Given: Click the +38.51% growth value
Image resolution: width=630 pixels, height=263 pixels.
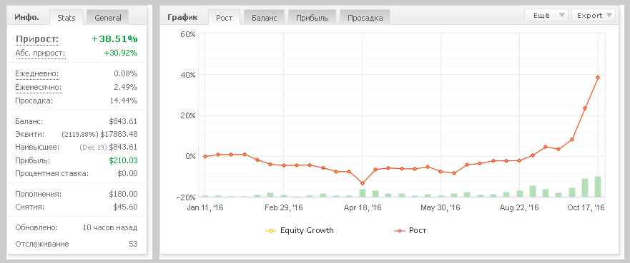Looking at the screenshot, I should (114, 38).
